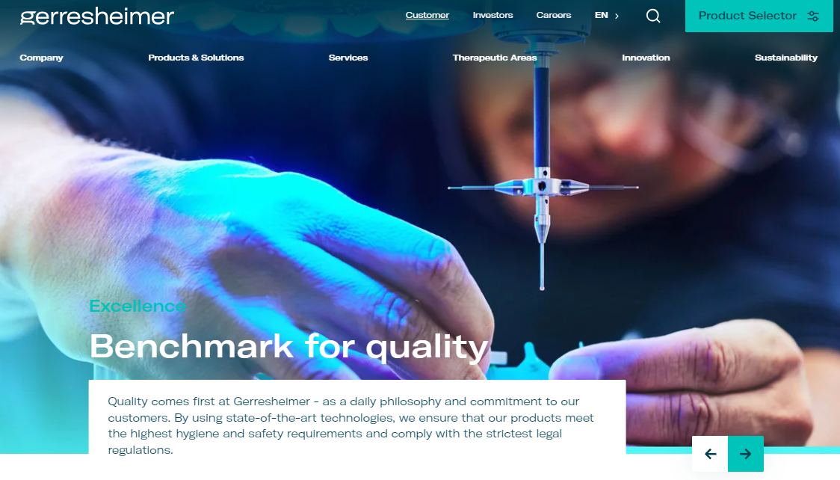Select the EN language option
840x480 pixels.
601,15
